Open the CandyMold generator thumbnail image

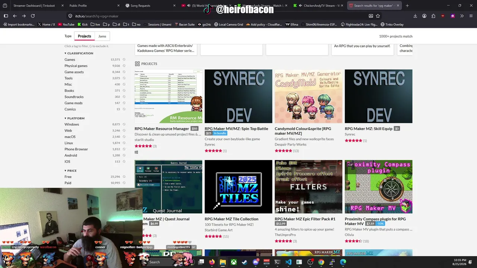point(309,96)
